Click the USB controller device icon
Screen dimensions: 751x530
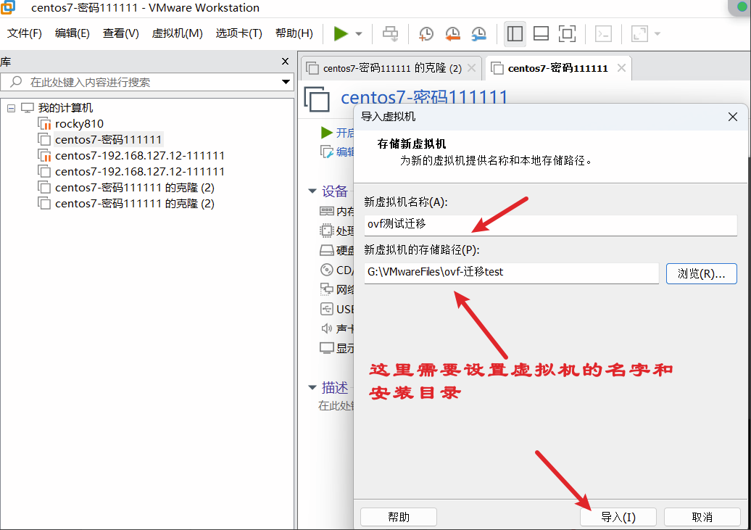click(326, 309)
